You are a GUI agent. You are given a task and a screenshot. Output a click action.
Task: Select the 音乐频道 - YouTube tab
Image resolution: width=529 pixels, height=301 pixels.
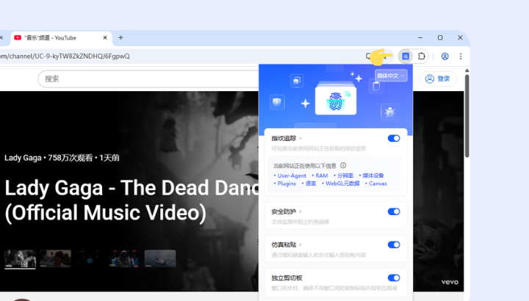click(61, 37)
